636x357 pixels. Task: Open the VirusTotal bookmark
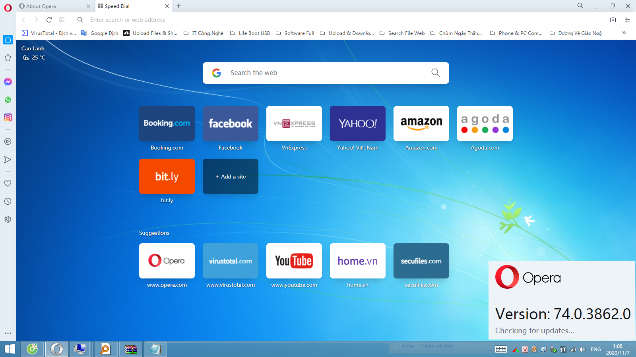point(48,33)
